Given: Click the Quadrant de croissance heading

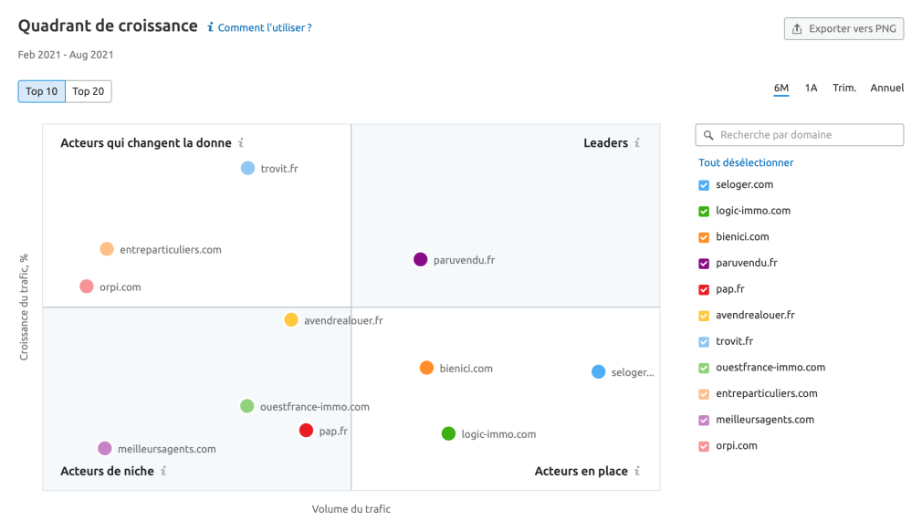Looking at the screenshot, I should point(108,26).
